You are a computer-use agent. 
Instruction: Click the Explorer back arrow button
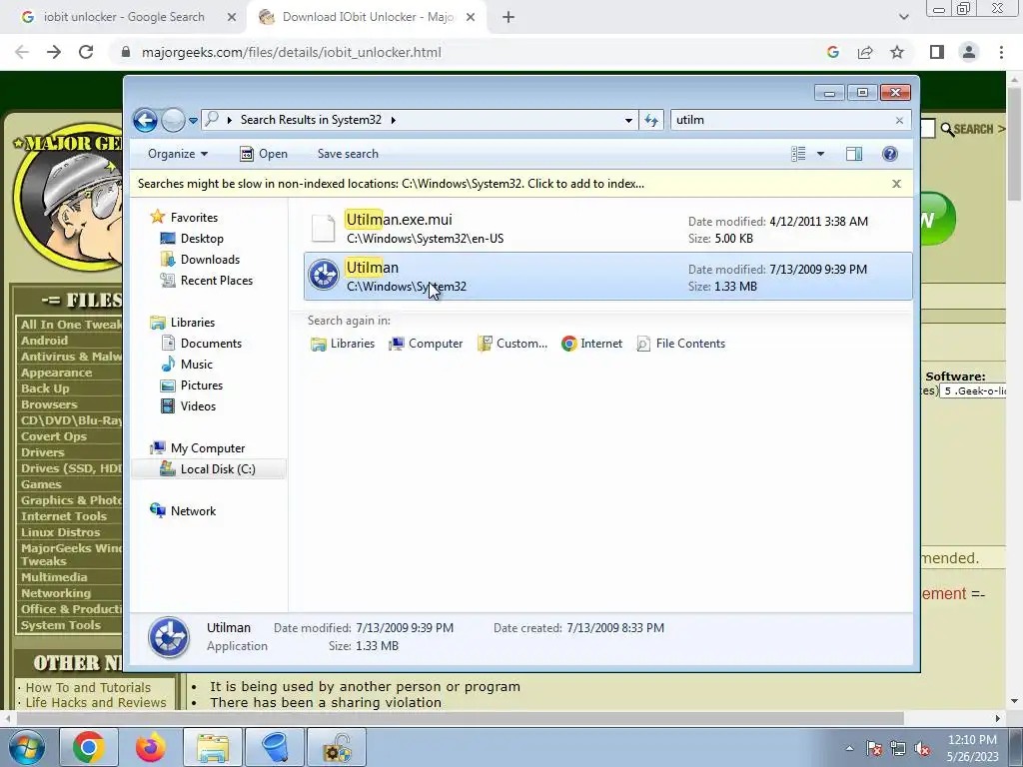[x=145, y=120]
